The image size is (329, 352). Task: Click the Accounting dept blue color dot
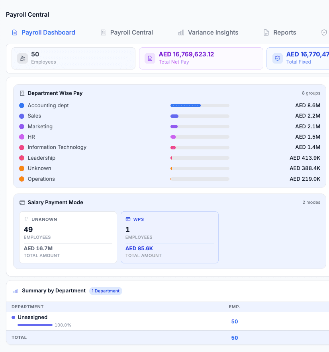click(22, 106)
